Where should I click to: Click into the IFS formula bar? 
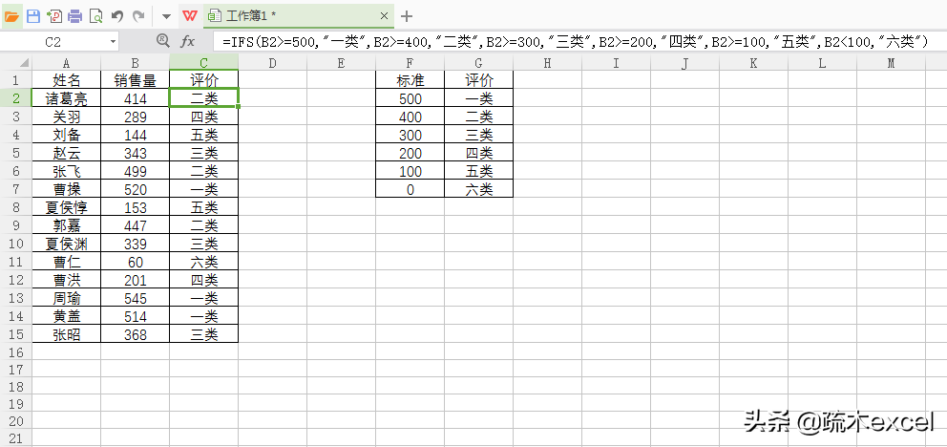point(579,42)
